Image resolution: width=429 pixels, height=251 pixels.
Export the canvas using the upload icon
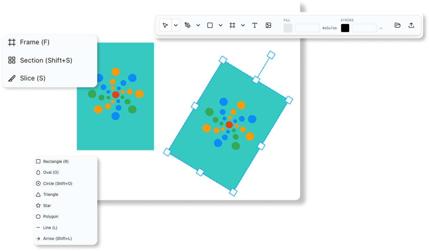coord(411,25)
